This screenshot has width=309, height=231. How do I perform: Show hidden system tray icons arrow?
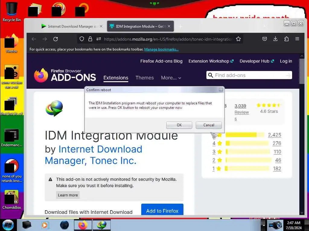click(x=263, y=225)
